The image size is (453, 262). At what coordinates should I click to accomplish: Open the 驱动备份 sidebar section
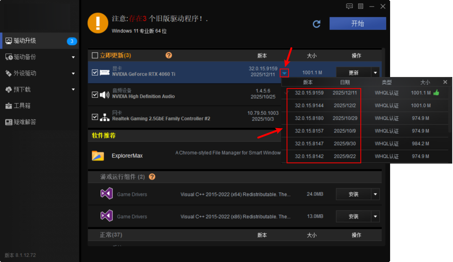[39, 57]
